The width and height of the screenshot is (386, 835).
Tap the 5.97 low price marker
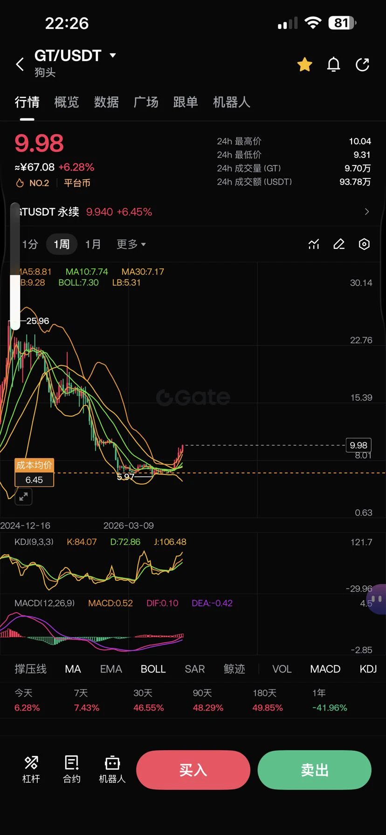tap(125, 477)
